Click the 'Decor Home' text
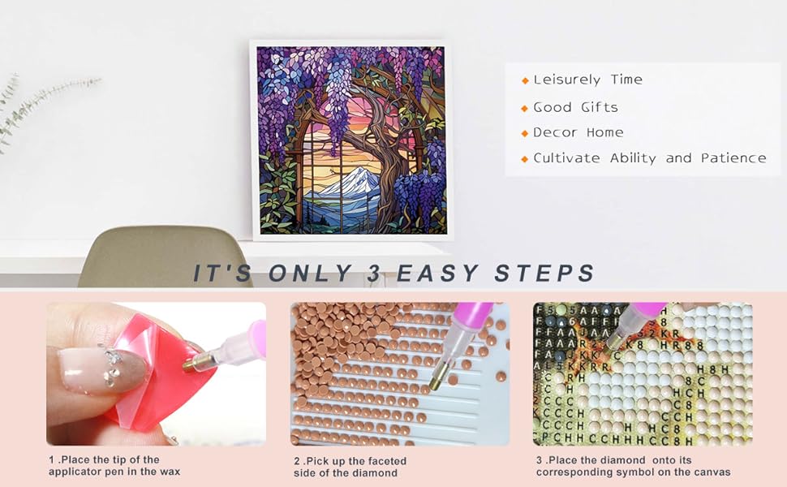 click(x=578, y=132)
